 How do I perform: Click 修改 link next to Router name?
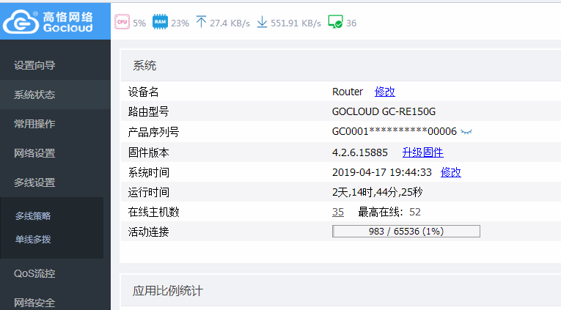384,92
